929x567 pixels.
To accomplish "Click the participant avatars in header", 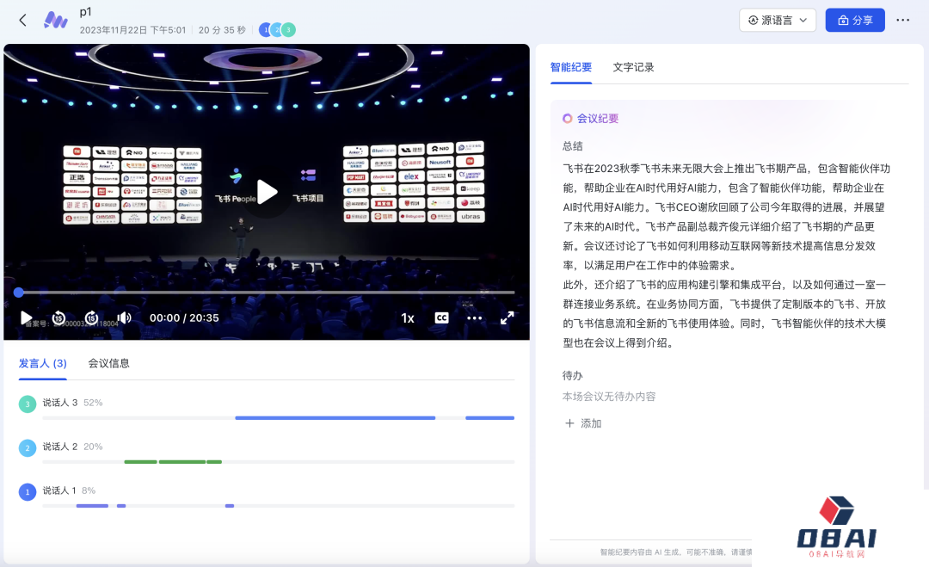I will (x=277, y=29).
